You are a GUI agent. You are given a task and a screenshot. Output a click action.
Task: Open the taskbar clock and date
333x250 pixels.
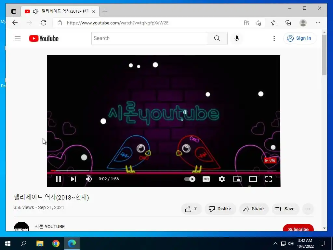(x=305, y=243)
